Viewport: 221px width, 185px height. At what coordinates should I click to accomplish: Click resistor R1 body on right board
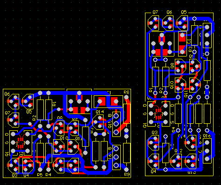coord(155,77)
